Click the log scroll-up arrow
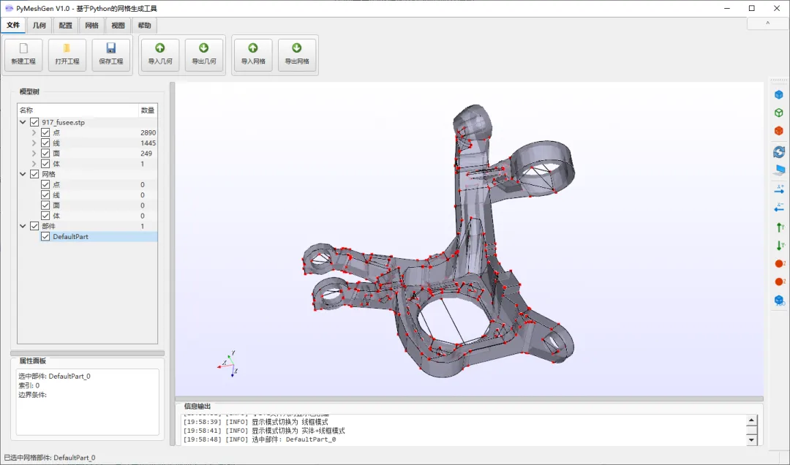The height and width of the screenshot is (465, 790). [751, 420]
